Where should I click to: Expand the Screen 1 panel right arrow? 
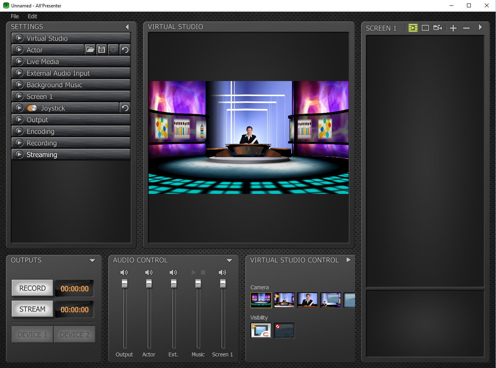(480, 28)
